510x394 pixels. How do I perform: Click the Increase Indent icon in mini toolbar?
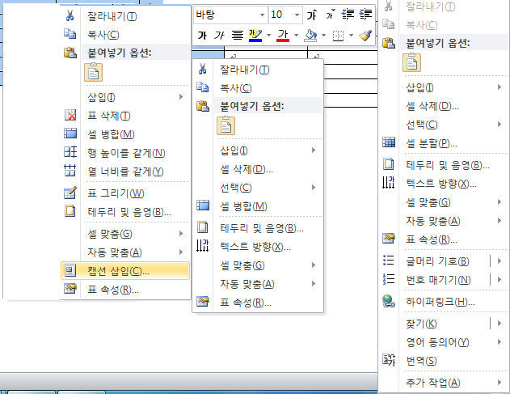pos(365,15)
